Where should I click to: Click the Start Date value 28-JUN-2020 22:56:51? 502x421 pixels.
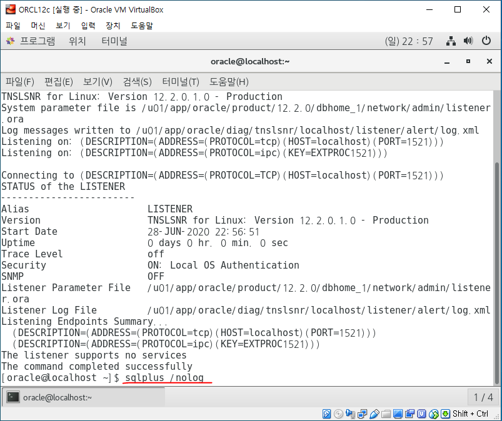[203, 232]
